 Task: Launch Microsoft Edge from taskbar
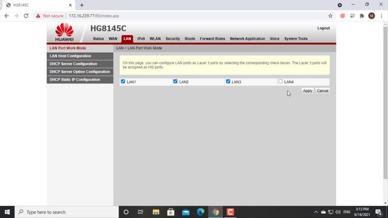(201, 212)
